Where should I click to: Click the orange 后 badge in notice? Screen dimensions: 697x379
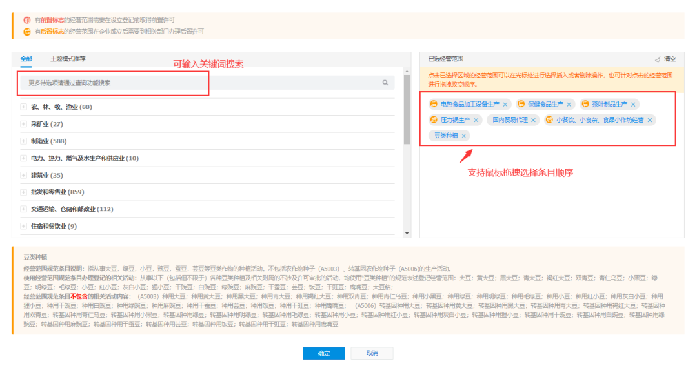click(x=27, y=32)
